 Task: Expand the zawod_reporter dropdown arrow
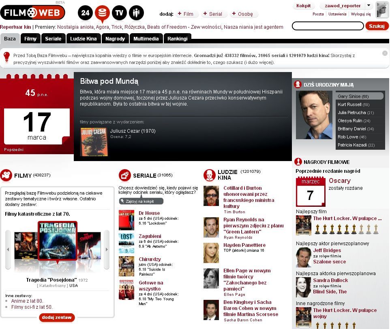[x=369, y=5]
